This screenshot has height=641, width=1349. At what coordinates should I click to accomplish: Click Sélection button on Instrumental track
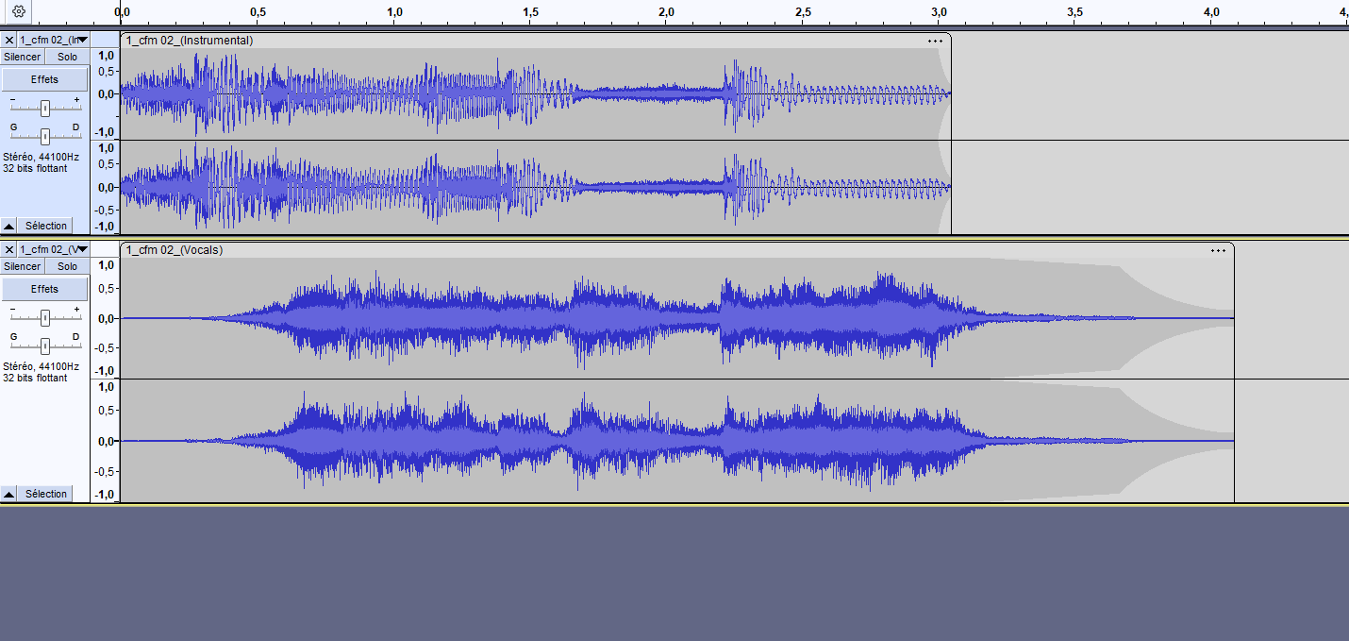[46, 226]
